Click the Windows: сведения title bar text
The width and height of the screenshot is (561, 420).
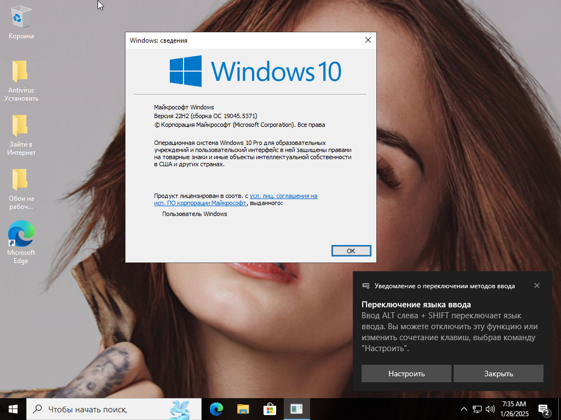pyautogui.click(x=158, y=40)
